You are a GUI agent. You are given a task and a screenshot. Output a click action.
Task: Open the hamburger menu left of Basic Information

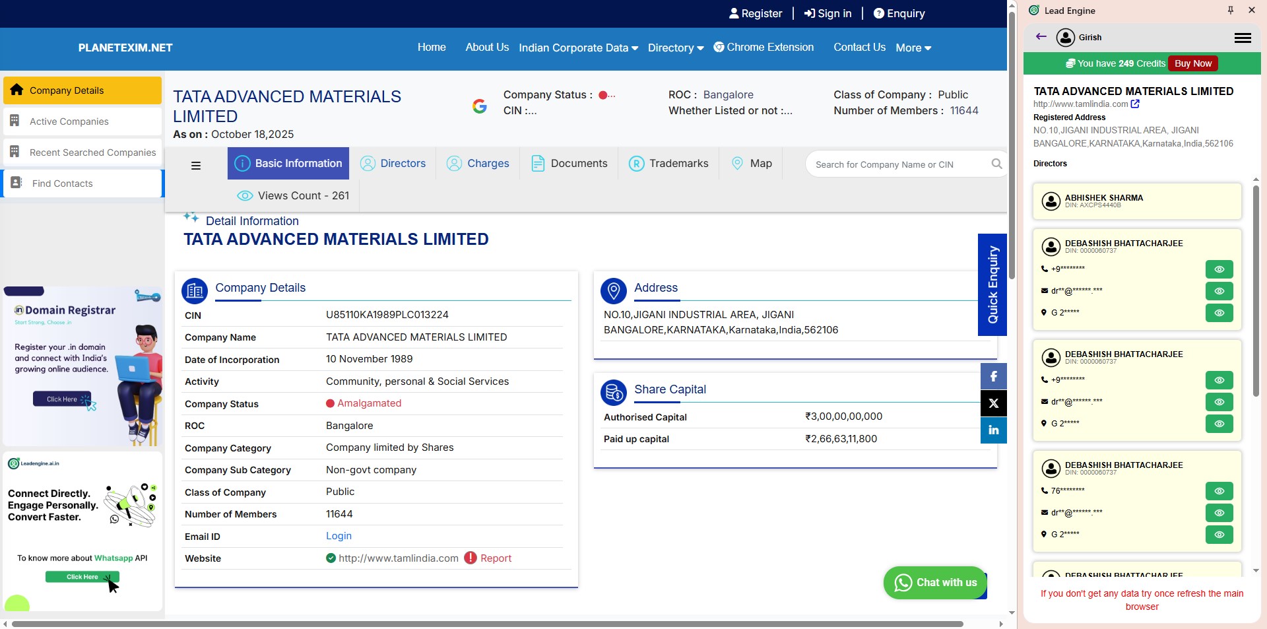point(196,166)
